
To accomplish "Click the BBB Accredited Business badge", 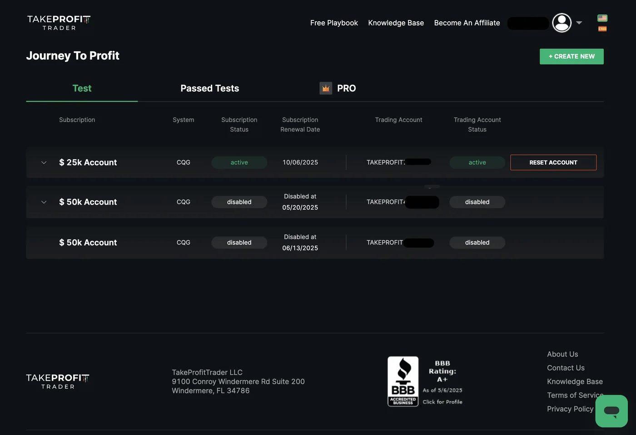I will click(403, 381).
